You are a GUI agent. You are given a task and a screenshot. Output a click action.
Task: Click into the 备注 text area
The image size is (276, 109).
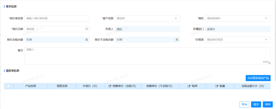[x=147, y=56]
